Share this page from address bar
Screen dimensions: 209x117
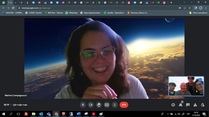tap(185, 8)
